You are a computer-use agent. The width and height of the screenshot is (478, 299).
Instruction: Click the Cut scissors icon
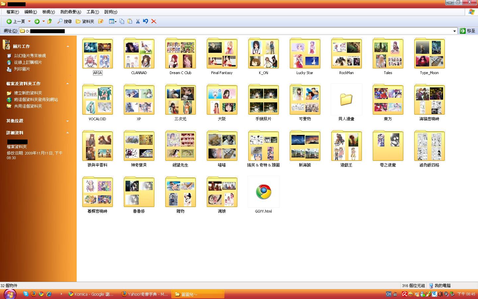click(138, 21)
